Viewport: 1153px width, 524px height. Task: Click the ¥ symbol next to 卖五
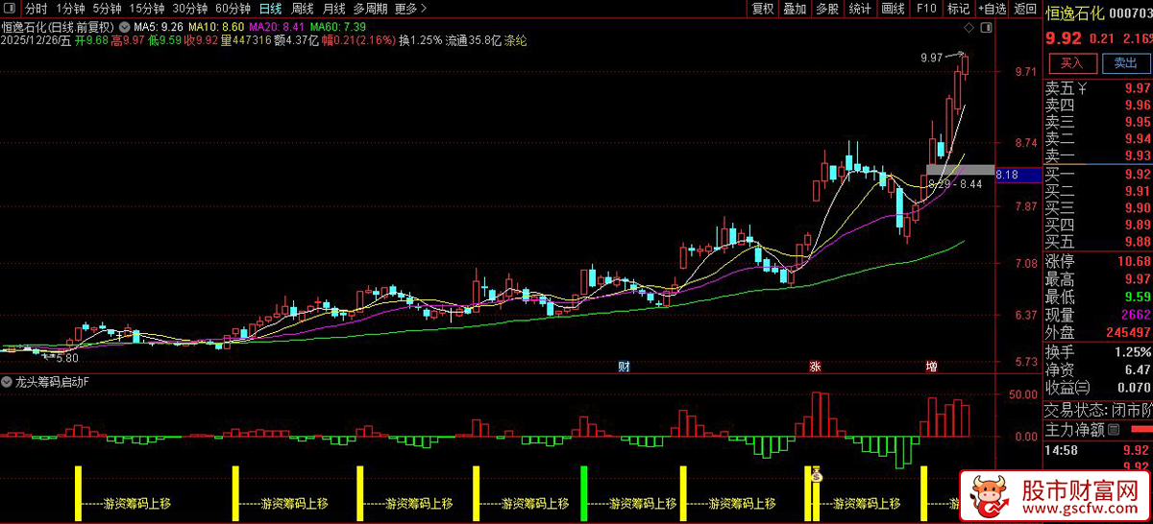pos(1082,89)
